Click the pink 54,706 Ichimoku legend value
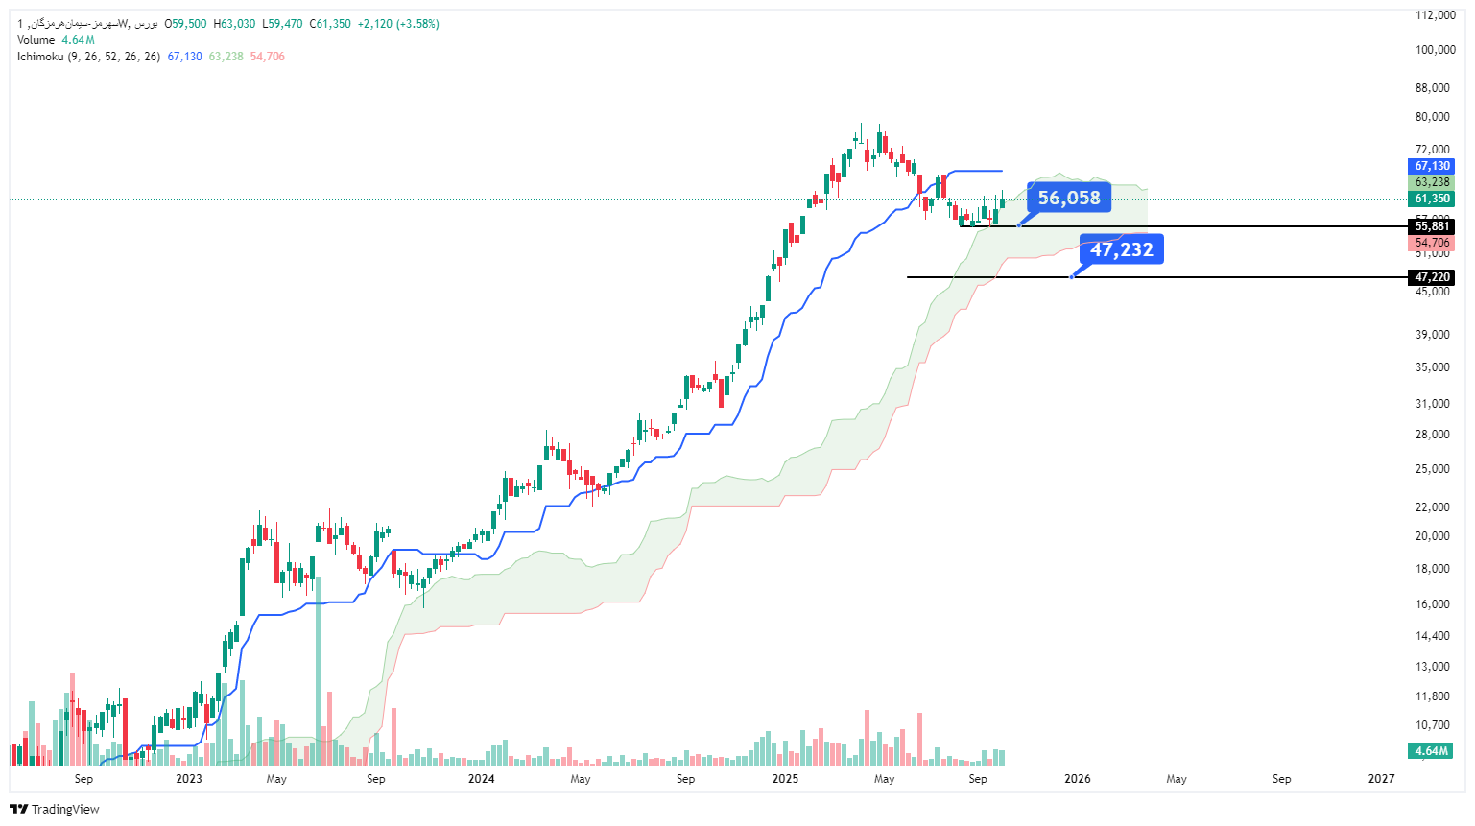This screenshot has width=1475, height=826. point(268,57)
